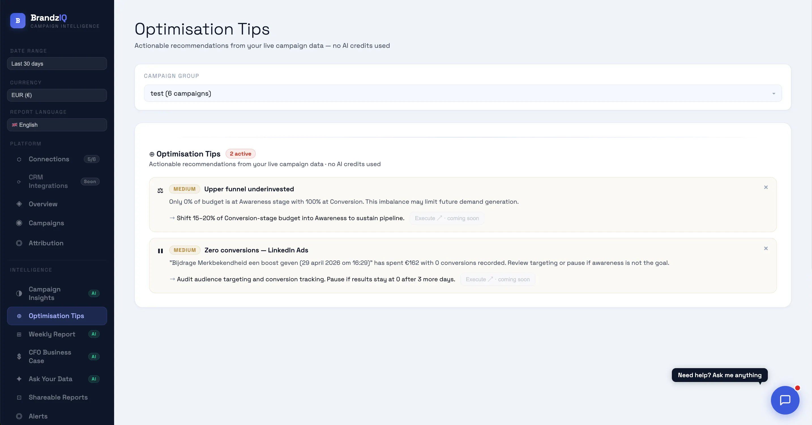Click the Ask Your Data sparkle icon

pyautogui.click(x=19, y=379)
